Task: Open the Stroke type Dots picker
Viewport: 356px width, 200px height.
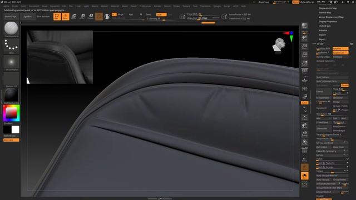Action: [x=11, y=46]
